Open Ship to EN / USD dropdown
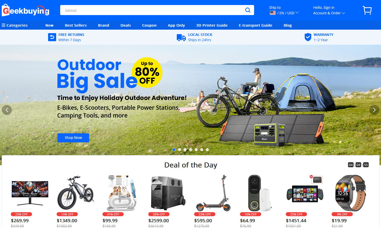Screen dimensions: 381x228 (284, 13)
